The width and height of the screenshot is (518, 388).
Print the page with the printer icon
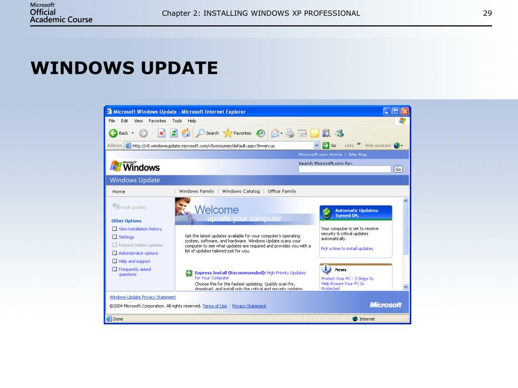290,133
